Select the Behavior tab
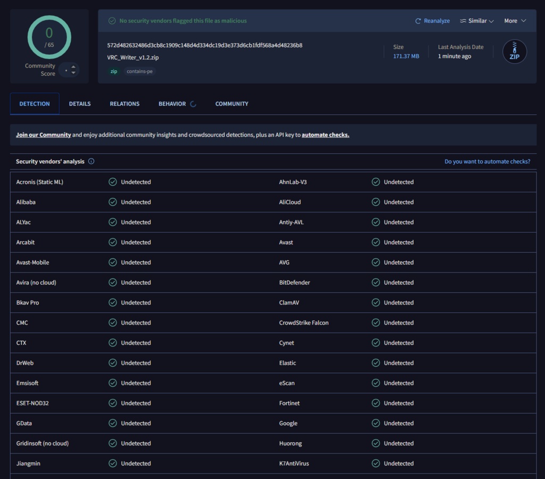Screen dimensions: 545x479 click(x=172, y=104)
